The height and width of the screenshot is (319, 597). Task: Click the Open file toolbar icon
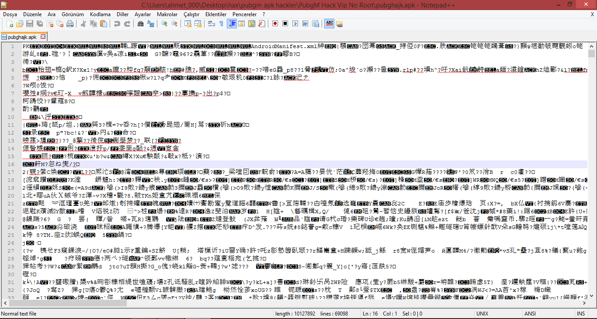[21, 24]
